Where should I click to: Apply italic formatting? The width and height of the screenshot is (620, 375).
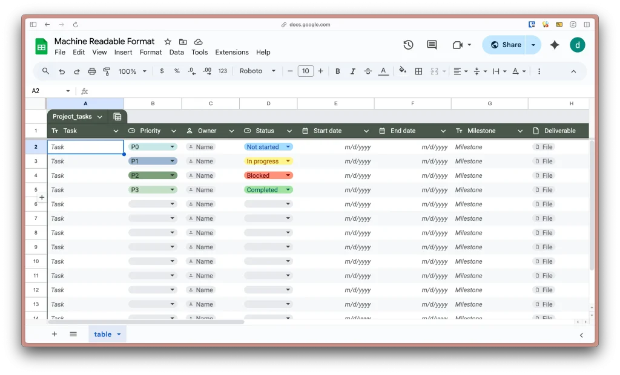click(x=352, y=71)
